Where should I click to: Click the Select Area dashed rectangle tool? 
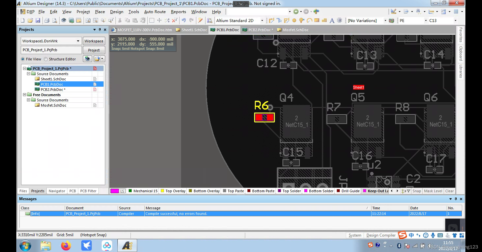coord(152,21)
